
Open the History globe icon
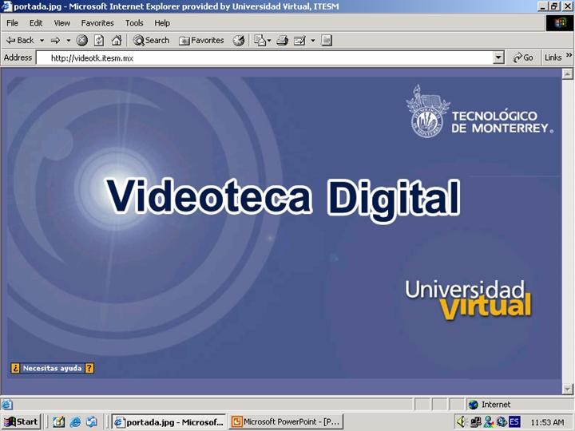[239, 41]
